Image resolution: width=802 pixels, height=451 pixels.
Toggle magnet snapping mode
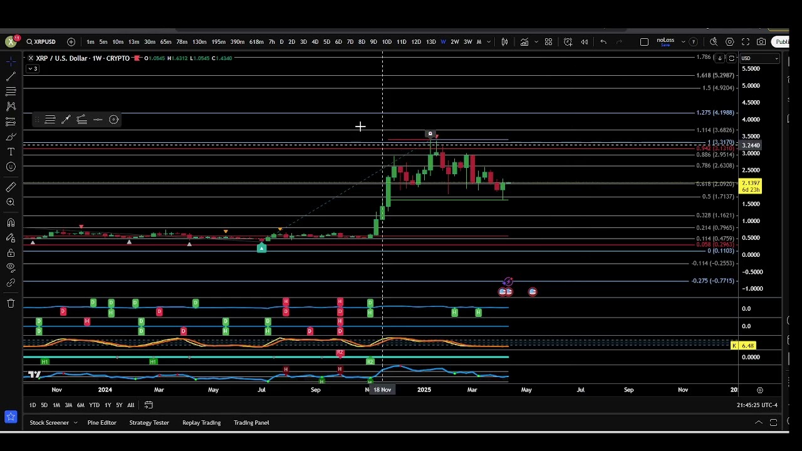pos(11,222)
